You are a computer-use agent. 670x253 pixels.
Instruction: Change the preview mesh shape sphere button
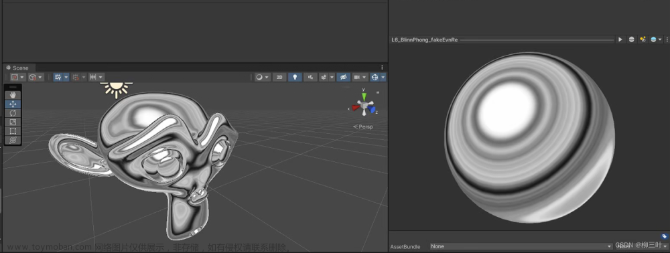pyautogui.click(x=632, y=39)
